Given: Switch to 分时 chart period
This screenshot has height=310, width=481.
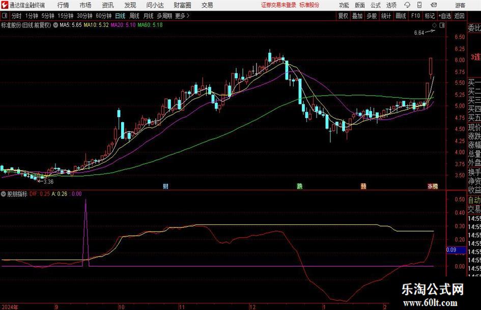Looking at the screenshot, I should point(17,16).
